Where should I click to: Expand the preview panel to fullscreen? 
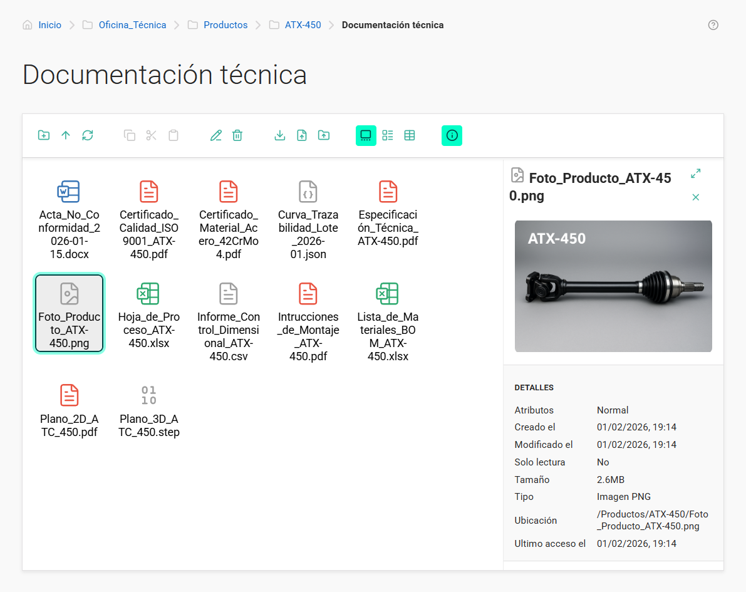(x=695, y=174)
